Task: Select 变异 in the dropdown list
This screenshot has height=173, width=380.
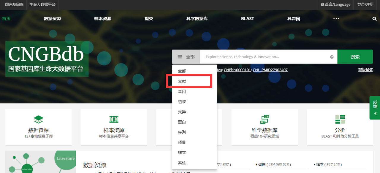Action: [194, 112]
